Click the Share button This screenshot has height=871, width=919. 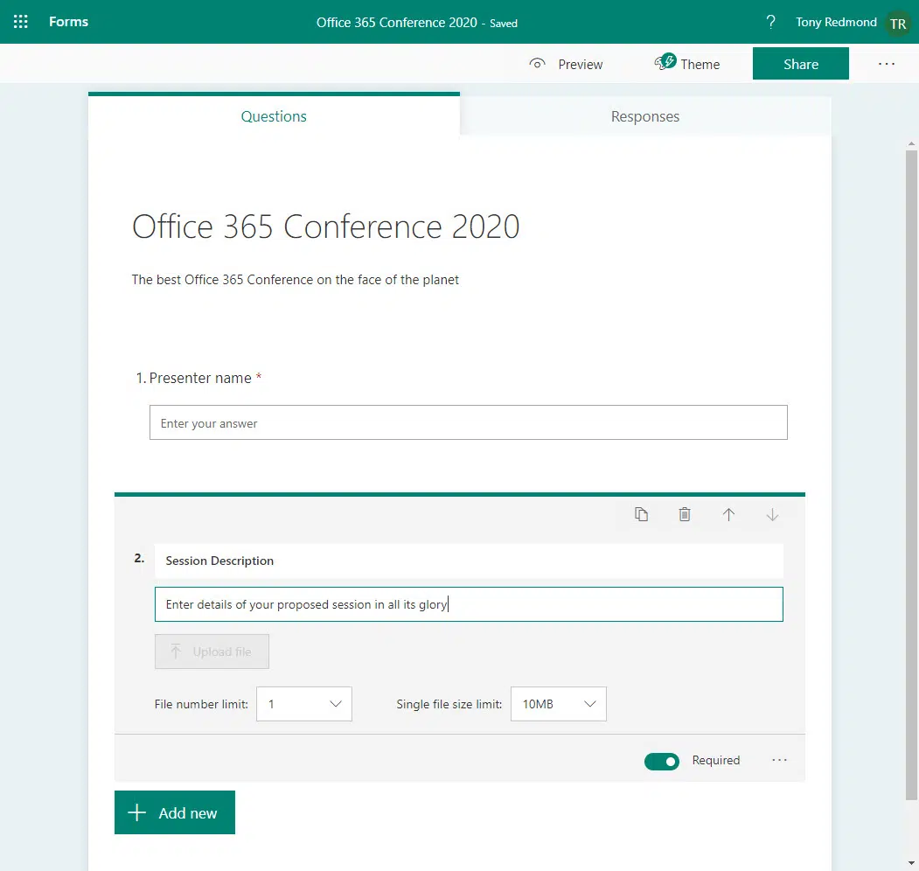(801, 64)
